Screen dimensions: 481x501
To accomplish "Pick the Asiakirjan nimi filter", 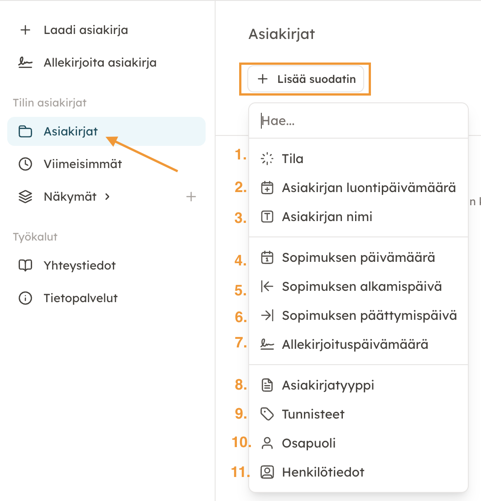I will [327, 217].
